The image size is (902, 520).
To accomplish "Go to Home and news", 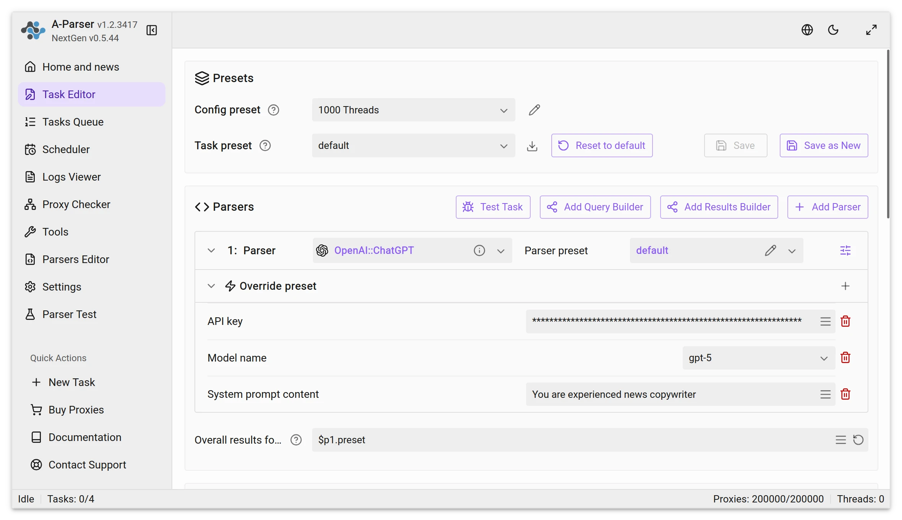I will 91,67.
